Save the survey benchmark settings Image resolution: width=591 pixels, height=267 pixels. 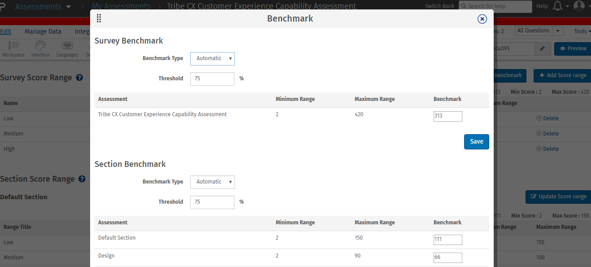pyautogui.click(x=476, y=142)
